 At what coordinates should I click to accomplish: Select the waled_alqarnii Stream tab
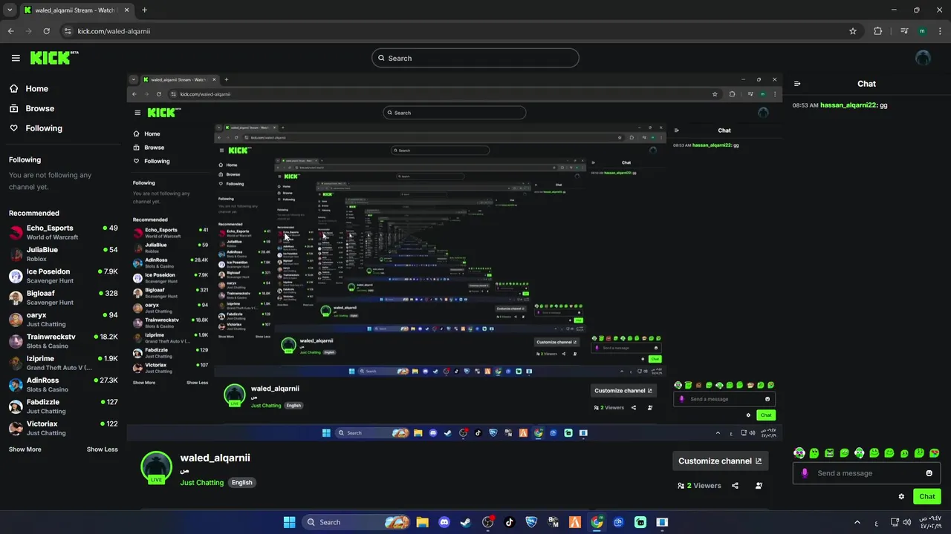tap(76, 10)
